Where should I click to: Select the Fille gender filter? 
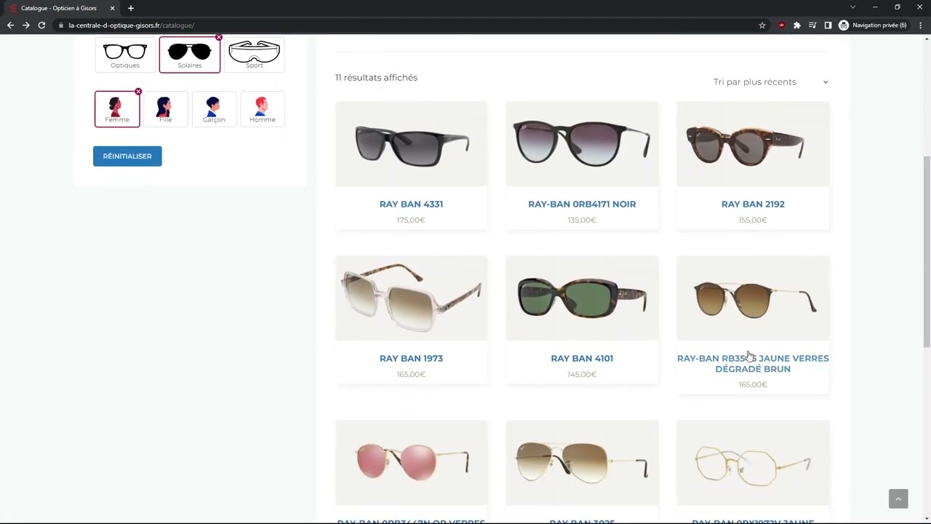[x=165, y=109]
